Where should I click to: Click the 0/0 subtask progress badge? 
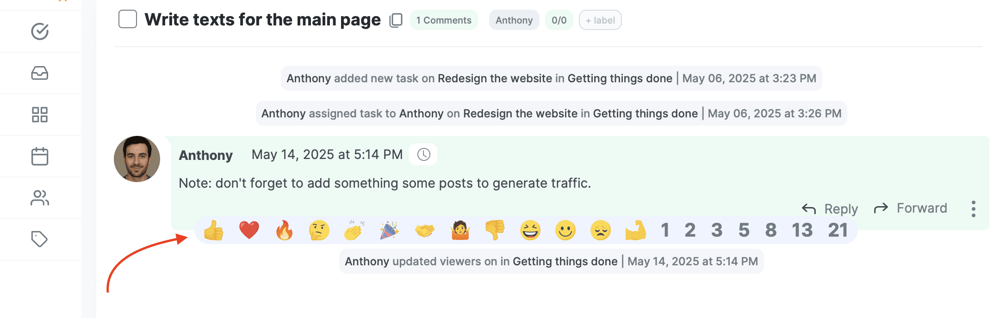click(x=559, y=20)
